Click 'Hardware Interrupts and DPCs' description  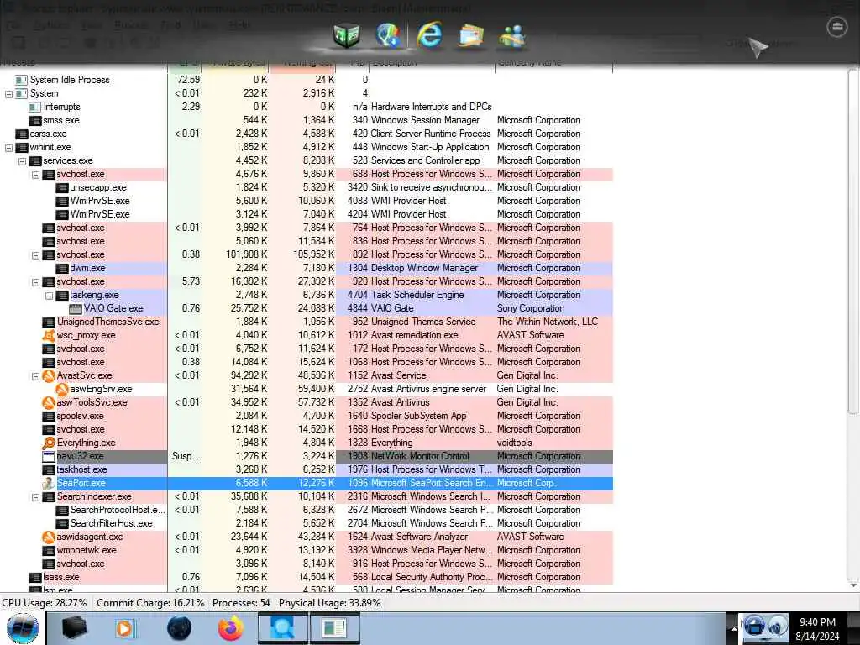click(431, 107)
